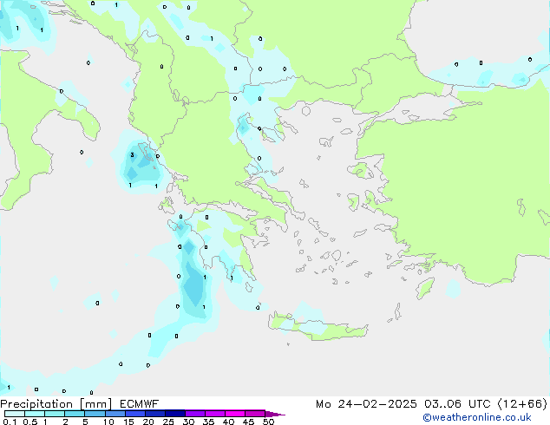Click the 45–50 mm legend color swatch
Screen dimensions: 550x425
[255, 414]
